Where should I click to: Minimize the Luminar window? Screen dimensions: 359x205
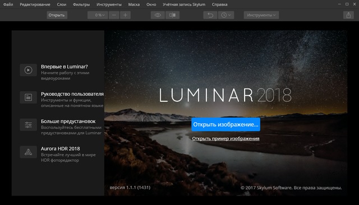(x=339, y=4)
